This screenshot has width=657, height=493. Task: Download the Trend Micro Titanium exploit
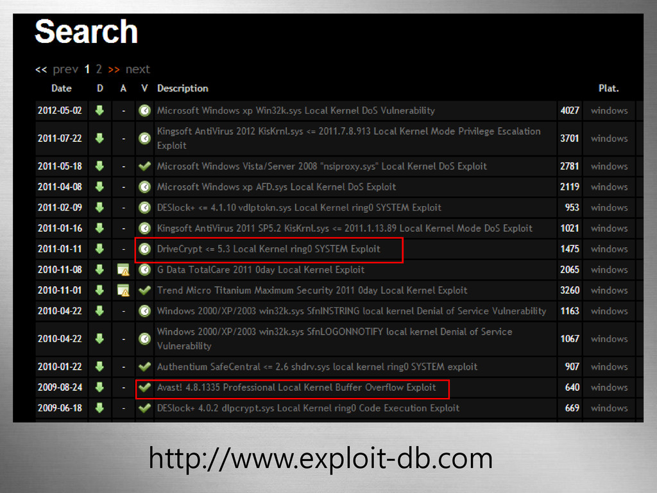tap(99, 290)
